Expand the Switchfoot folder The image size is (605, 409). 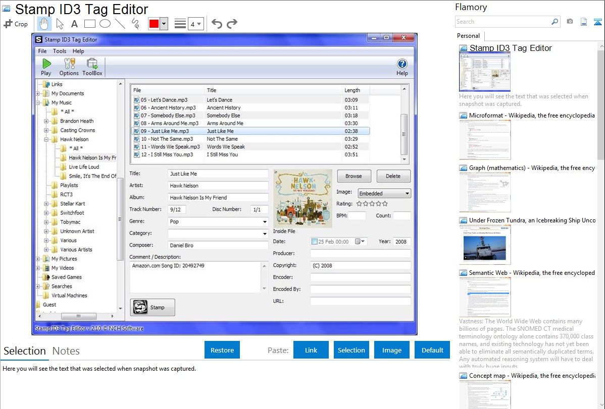point(46,213)
